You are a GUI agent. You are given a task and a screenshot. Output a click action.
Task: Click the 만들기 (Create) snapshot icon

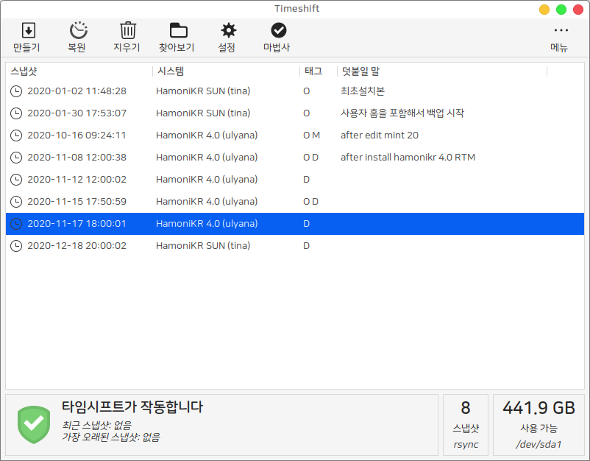[27, 31]
